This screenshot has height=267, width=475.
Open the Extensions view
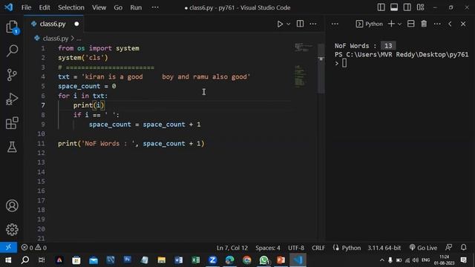(12, 123)
